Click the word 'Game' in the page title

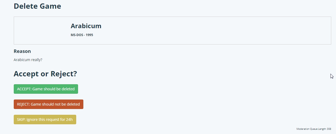[x=51, y=6]
